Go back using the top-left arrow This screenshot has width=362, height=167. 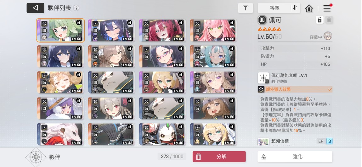35,8
